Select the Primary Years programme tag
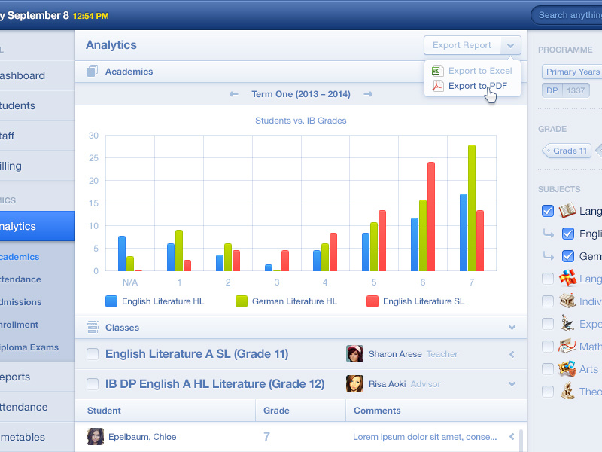Screen dimensions: 602x452 pyautogui.click(x=572, y=72)
